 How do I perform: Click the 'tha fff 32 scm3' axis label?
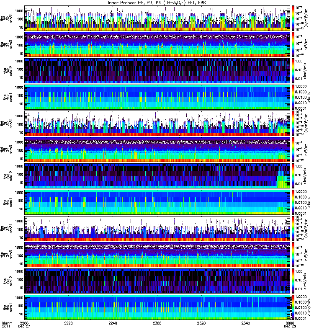(7, 44)
